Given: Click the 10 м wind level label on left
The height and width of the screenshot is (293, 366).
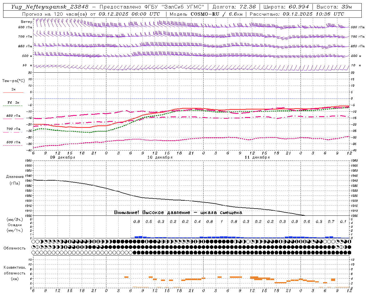Looking at the screenshot, I should (27, 66).
